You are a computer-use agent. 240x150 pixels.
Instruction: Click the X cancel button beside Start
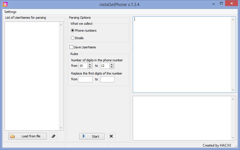click(x=111, y=136)
